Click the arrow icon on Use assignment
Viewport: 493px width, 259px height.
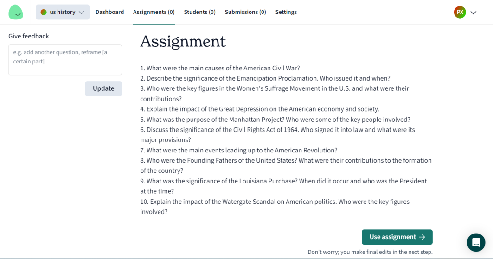(422, 237)
